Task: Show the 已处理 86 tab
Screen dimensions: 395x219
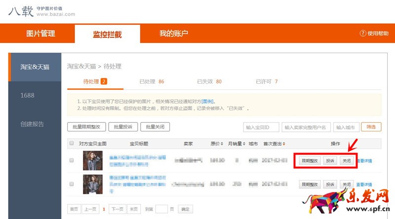Action: (152, 81)
